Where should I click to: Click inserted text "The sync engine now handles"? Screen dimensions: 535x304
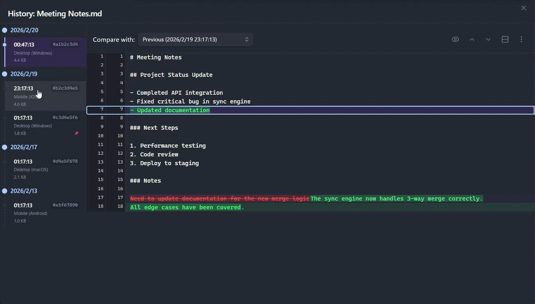coord(357,199)
